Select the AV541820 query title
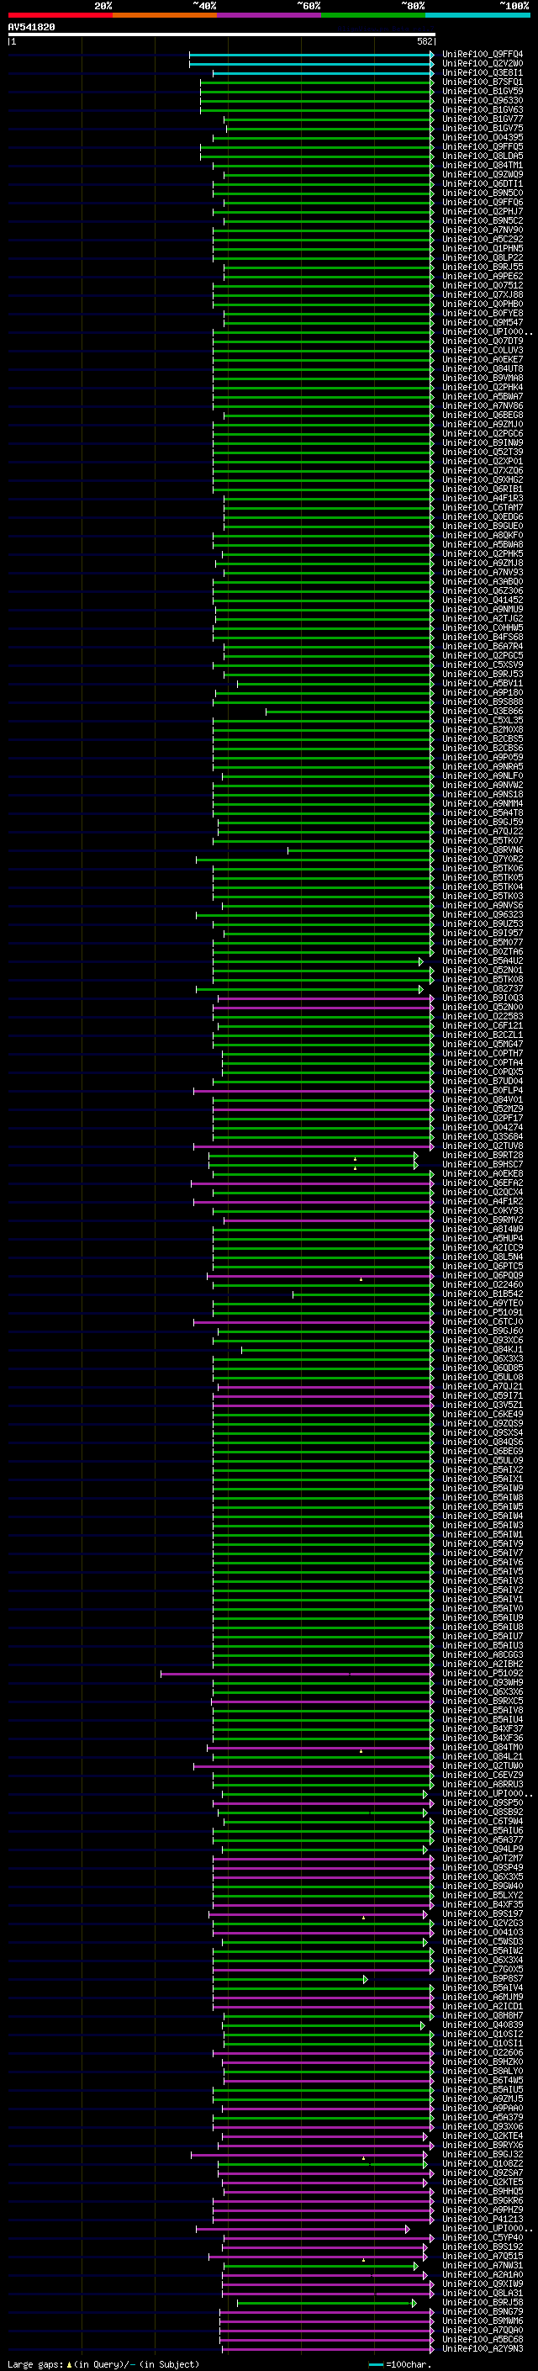 tap(31, 28)
